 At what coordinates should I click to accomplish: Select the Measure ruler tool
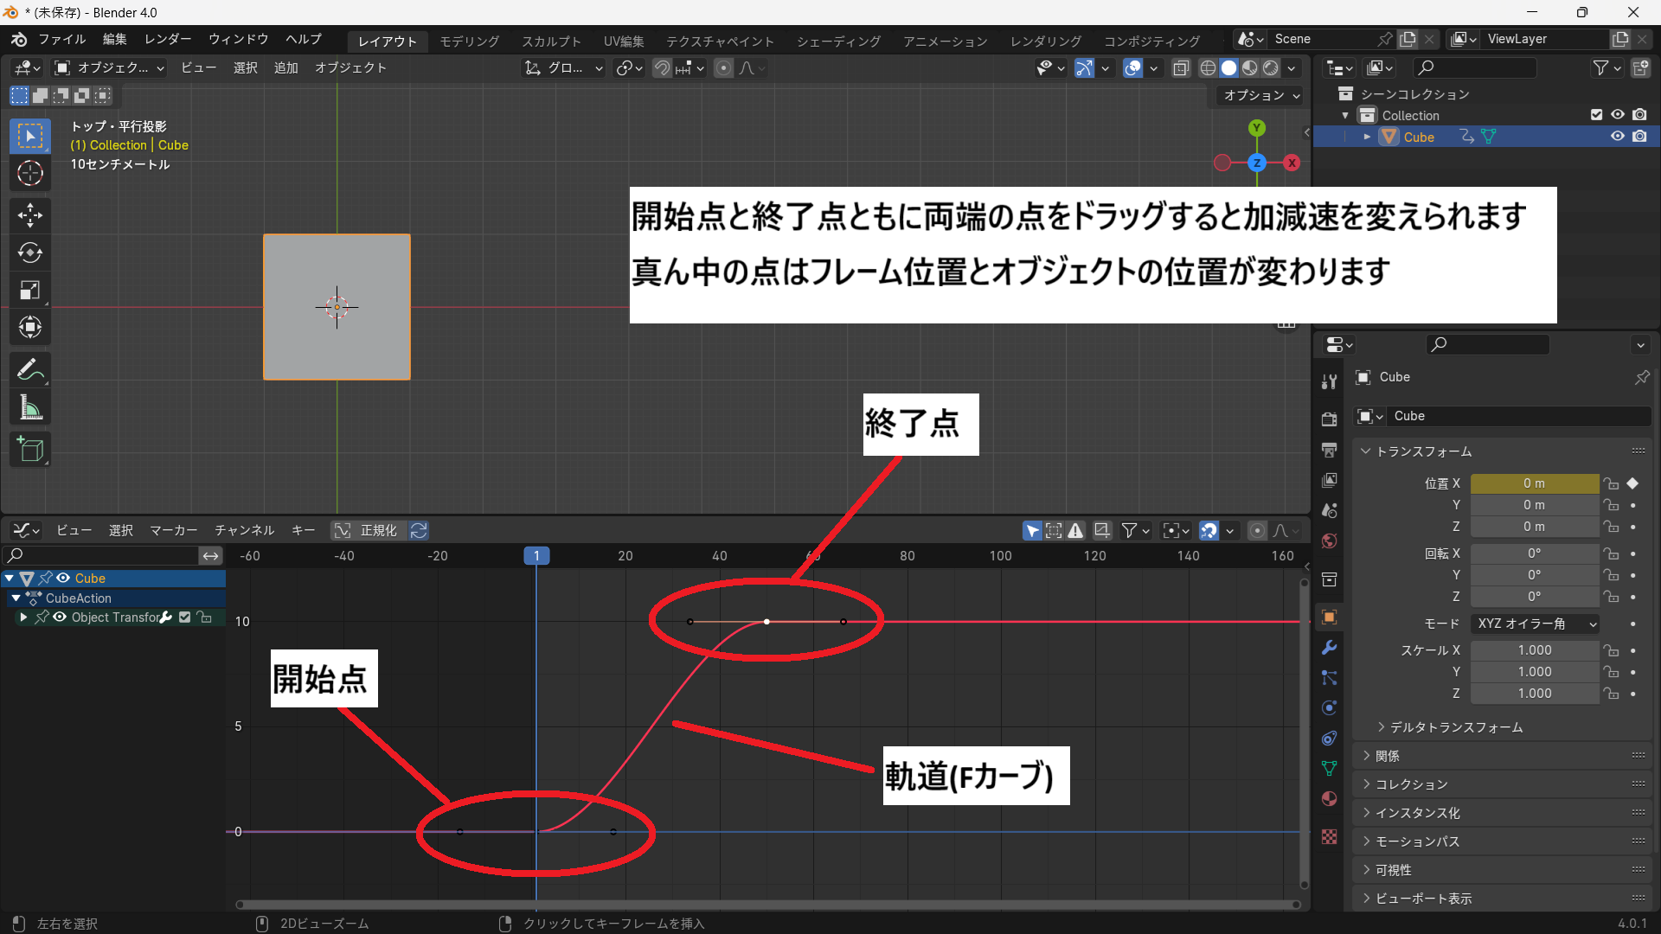[x=30, y=408]
